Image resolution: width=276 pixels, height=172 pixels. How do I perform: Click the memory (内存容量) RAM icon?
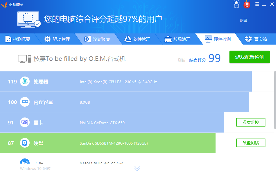[25, 102]
